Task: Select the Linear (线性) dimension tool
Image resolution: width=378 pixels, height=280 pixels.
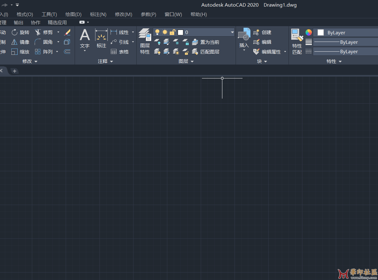Action: tap(120, 32)
